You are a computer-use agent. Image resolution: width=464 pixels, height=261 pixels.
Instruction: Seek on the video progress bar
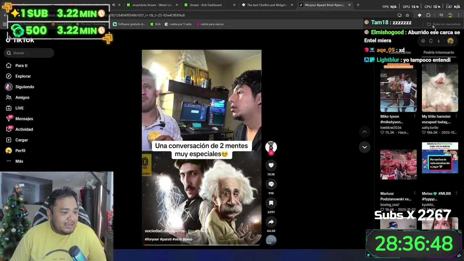pyautogui.click(x=202, y=245)
